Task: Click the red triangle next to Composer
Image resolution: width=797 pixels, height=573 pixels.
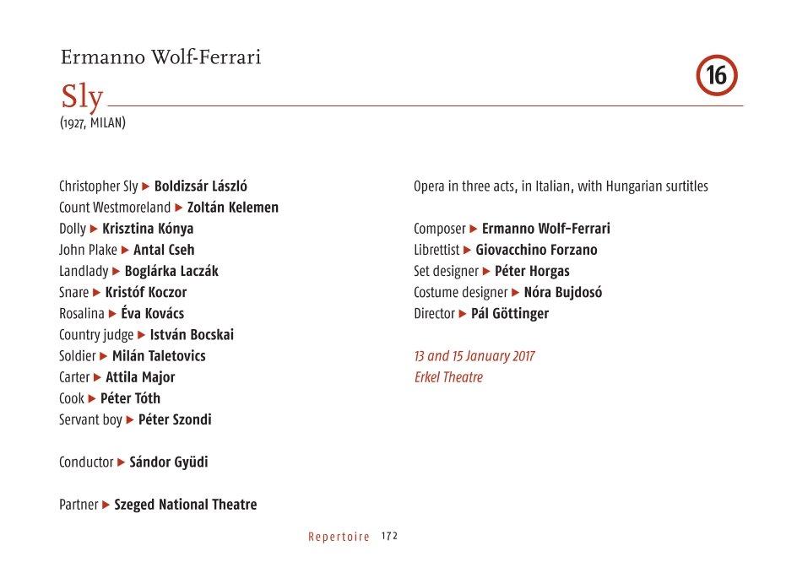Action: tap(474, 229)
